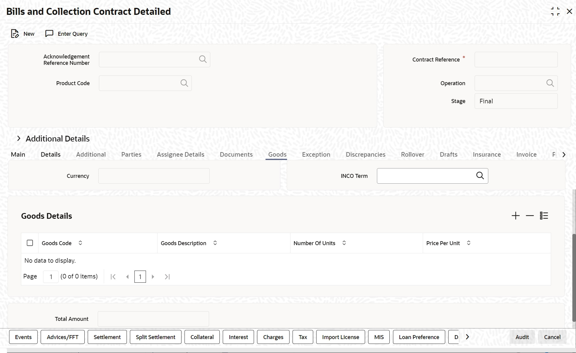The height and width of the screenshot is (353, 576).
Task: Open the Rollover tab
Action: tap(412, 155)
